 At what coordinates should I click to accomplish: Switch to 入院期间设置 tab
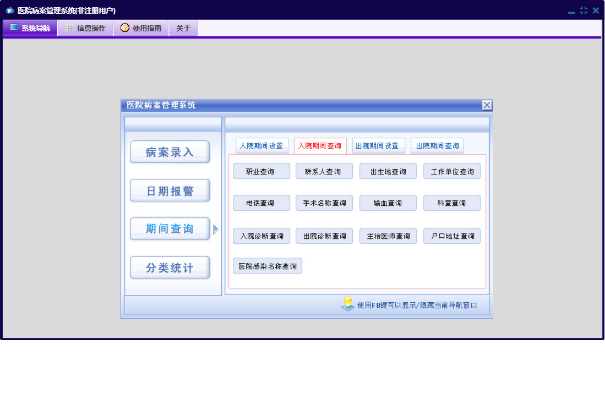[x=261, y=146]
